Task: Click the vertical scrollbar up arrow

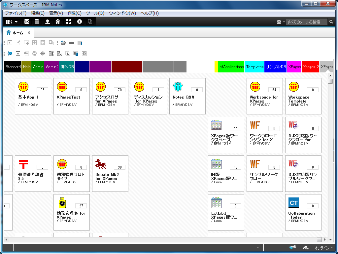Action: tap(330, 76)
